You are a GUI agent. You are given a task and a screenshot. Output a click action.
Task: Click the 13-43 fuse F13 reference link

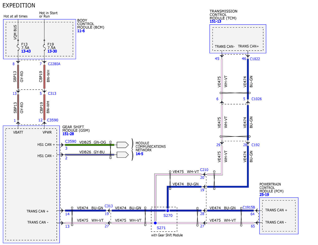pyautogui.click(x=26, y=51)
